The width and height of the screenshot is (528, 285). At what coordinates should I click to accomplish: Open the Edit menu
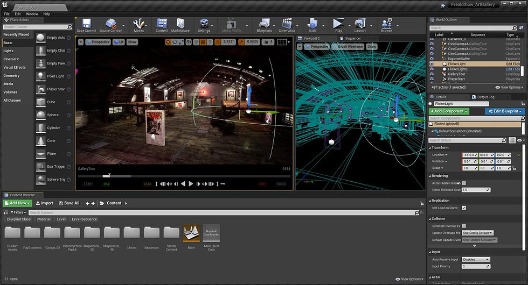[x=17, y=14]
